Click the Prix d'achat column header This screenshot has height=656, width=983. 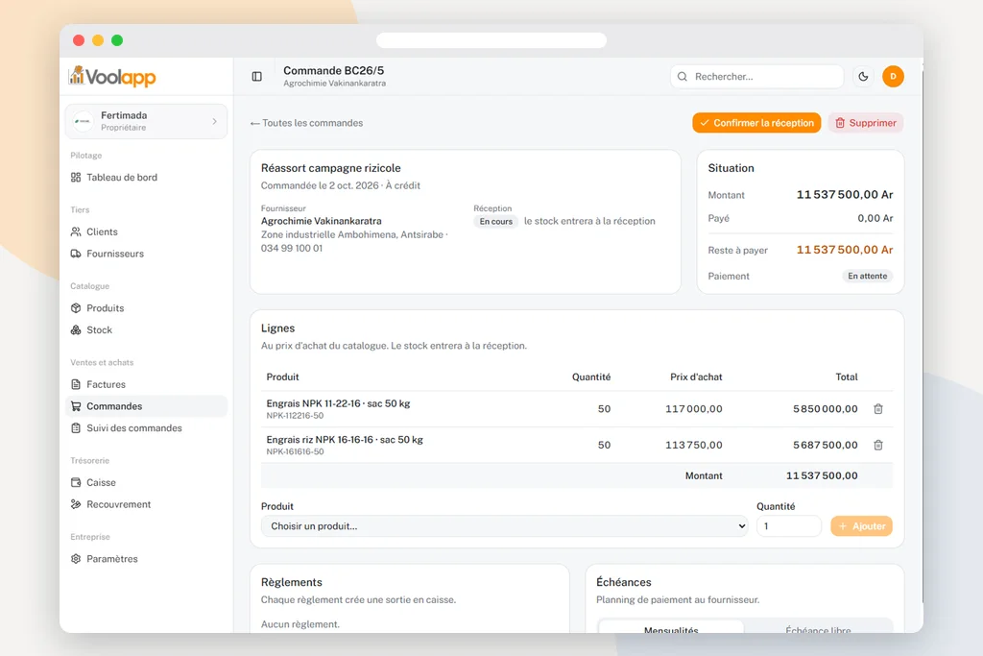tap(696, 377)
